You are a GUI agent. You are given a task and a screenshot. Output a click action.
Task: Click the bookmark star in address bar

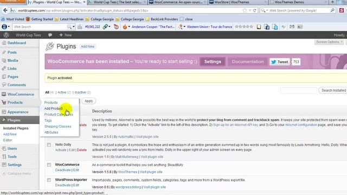(x=245, y=10)
